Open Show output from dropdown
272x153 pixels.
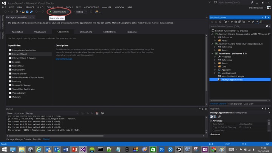click(52, 113)
